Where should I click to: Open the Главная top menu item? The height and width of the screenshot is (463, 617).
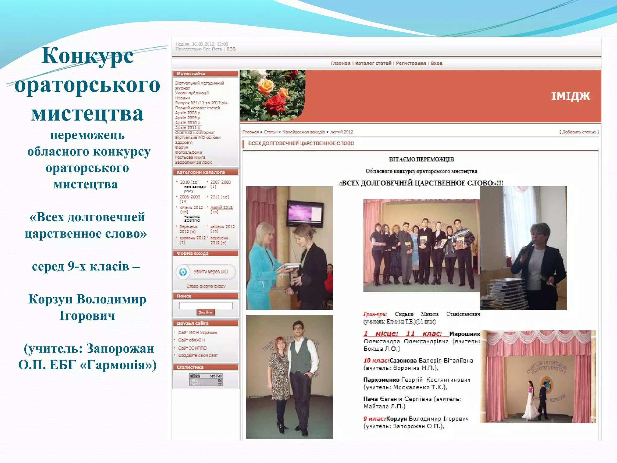point(340,63)
